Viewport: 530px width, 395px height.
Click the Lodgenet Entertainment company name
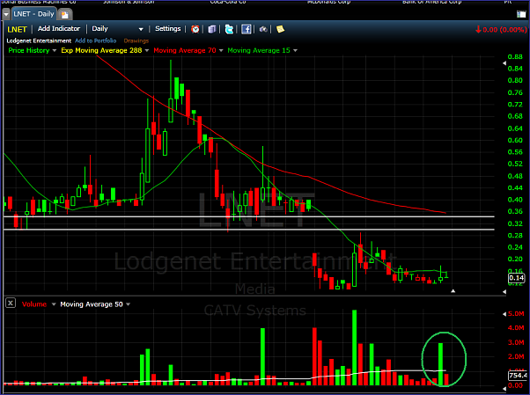(x=39, y=40)
